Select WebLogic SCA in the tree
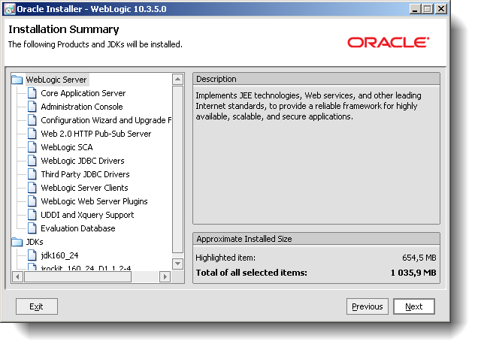The height and width of the screenshot is (353, 481). (x=67, y=147)
